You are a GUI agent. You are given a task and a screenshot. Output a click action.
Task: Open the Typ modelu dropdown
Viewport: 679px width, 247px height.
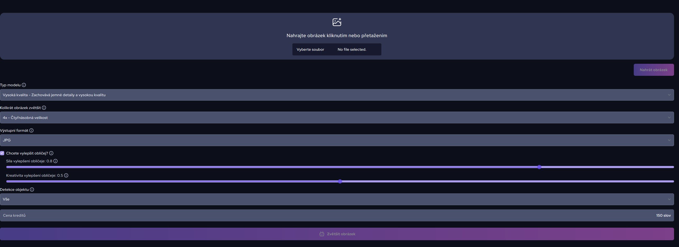pos(337,95)
